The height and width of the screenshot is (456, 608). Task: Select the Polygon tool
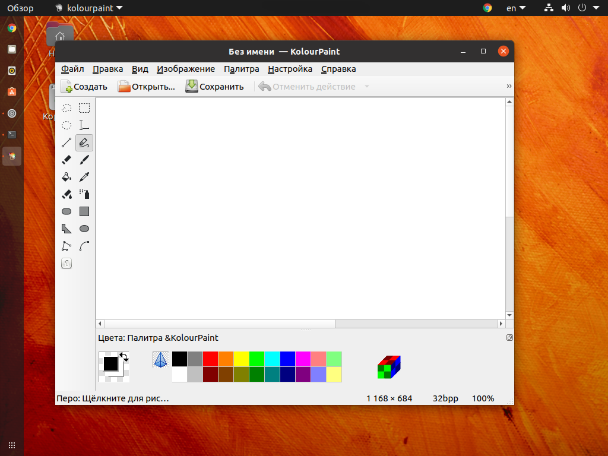click(x=66, y=229)
